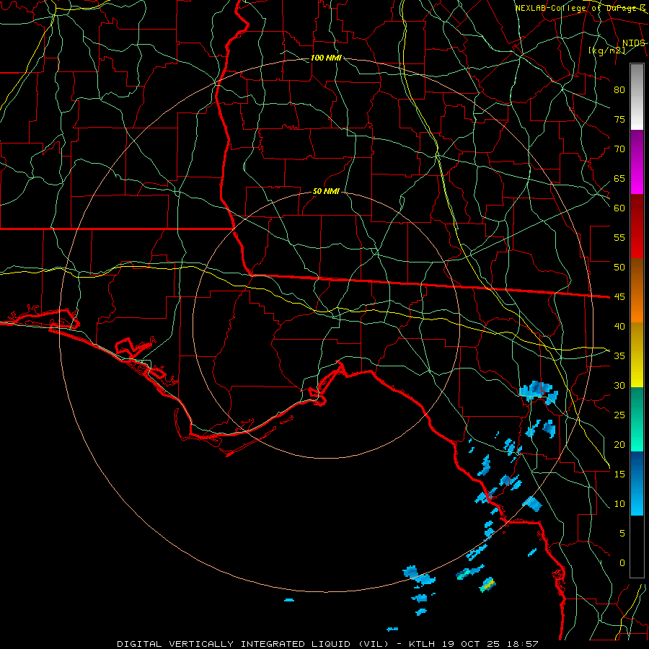Click the green segment of the color bar
649x649 pixels.
(637, 419)
